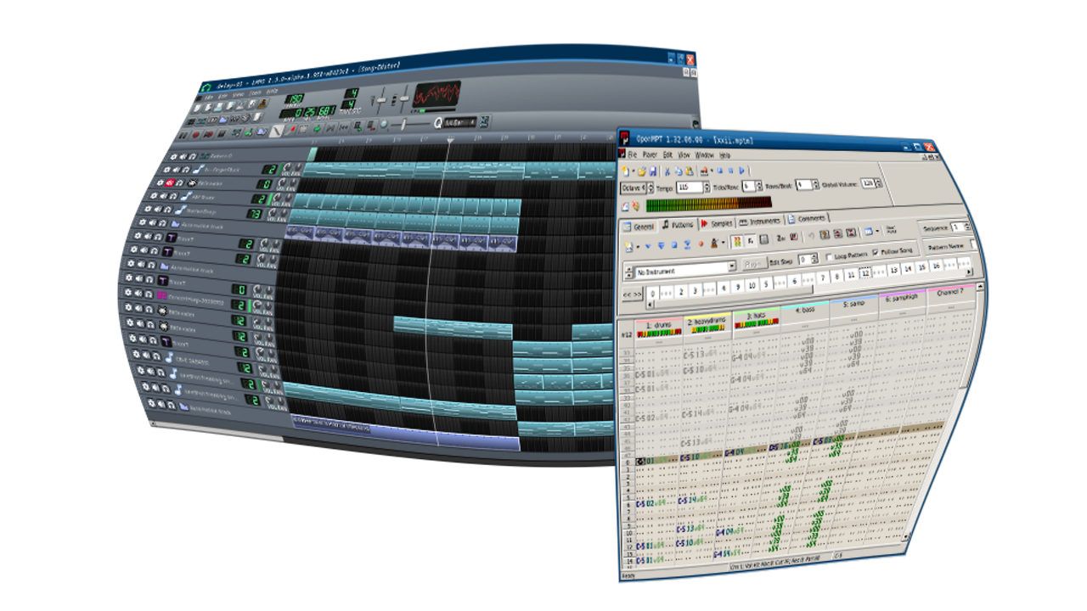Click the Stop icon in LMMS toolbar
The height and width of the screenshot is (611, 1087).
click(222, 135)
